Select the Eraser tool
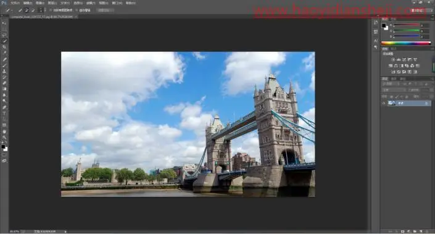Viewport: 435px width, 234px height. pyautogui.click(x=4, y=83)
